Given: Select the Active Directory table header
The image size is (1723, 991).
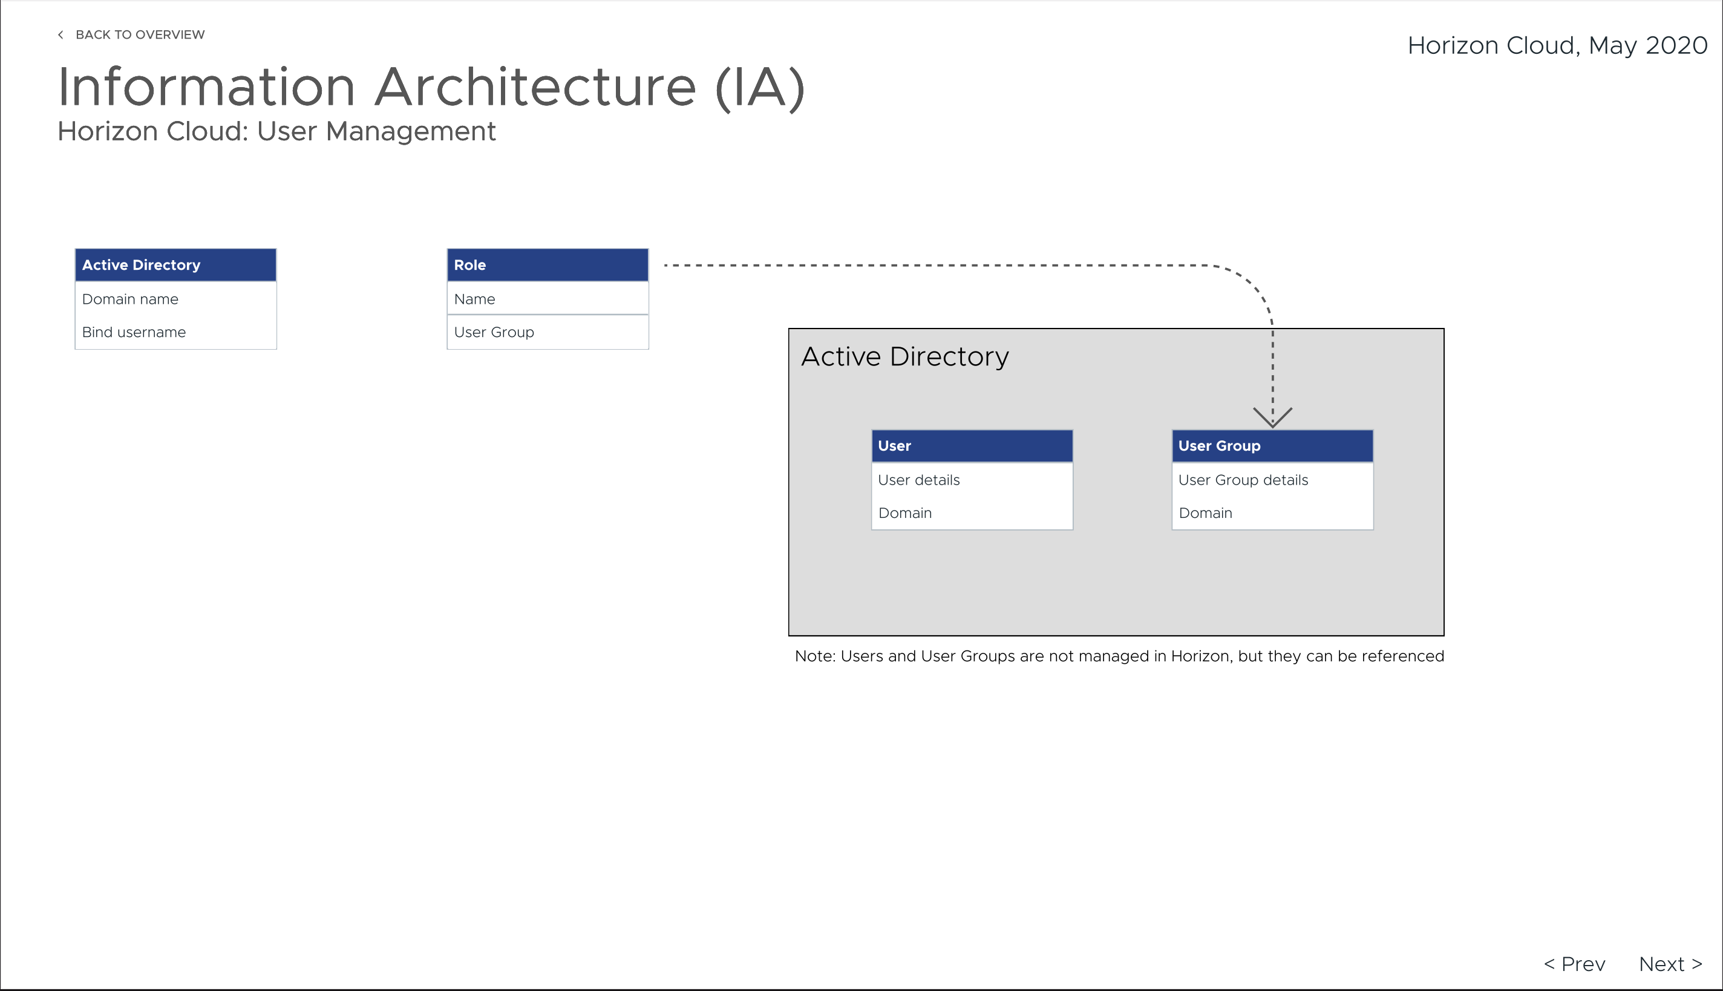Looking at the screenshot, I should [175, 265].
